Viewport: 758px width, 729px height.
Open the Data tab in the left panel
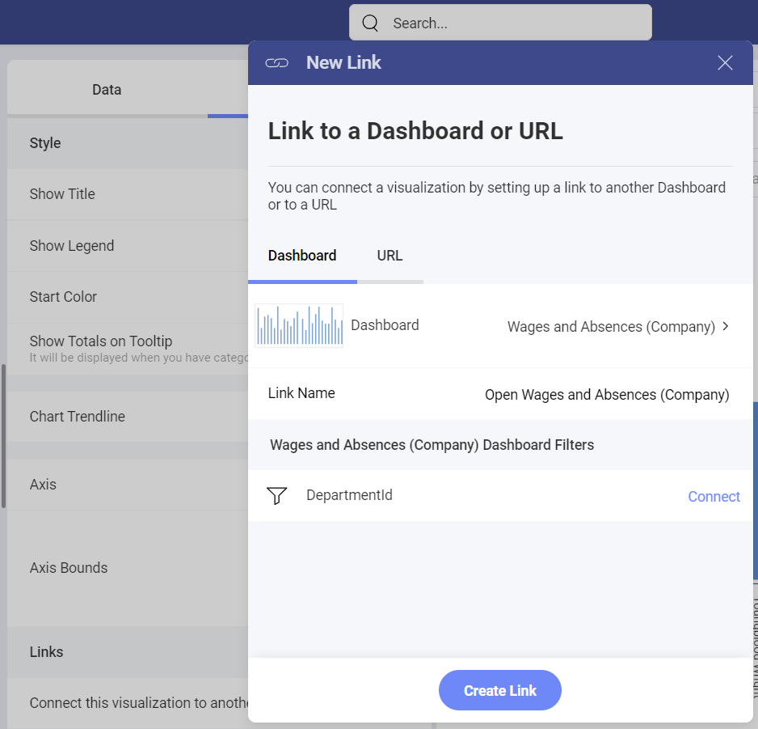[x=107, y=90]
